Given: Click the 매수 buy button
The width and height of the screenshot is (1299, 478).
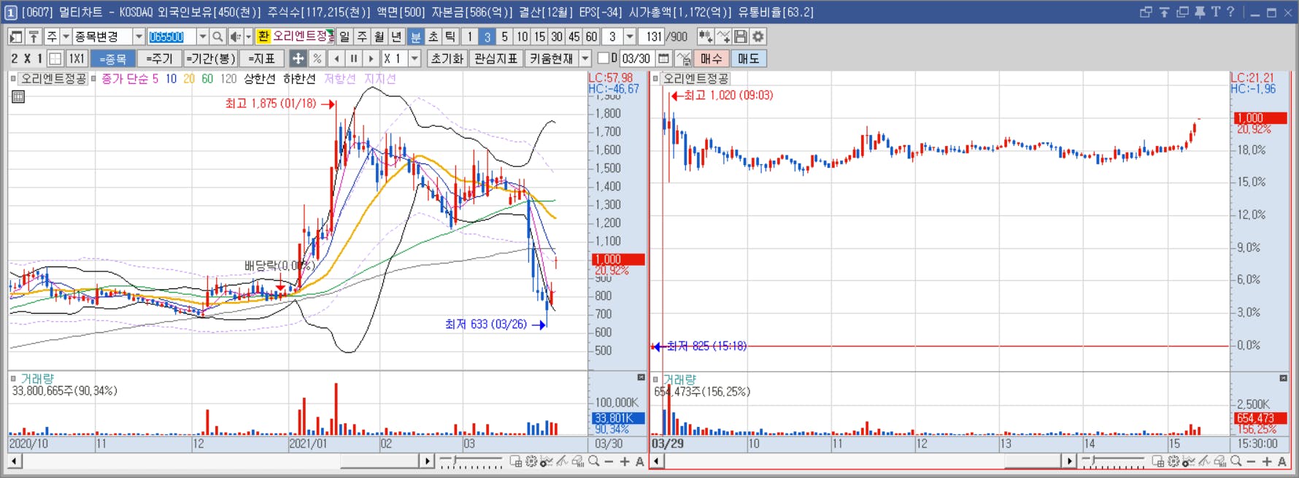Looking at the screenshot, I should 711,58.
